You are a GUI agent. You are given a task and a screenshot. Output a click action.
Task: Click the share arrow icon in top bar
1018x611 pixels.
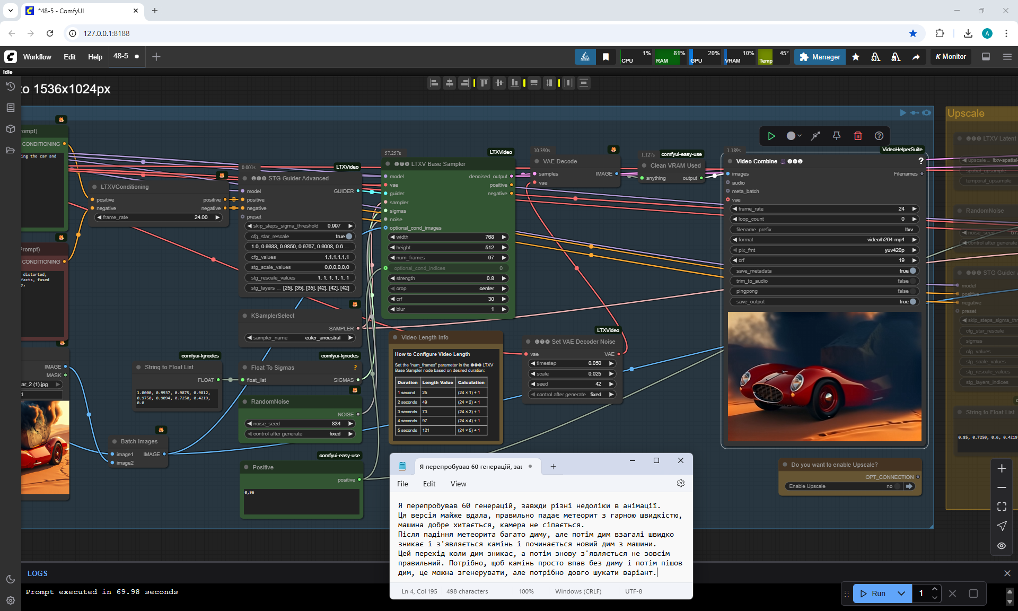click(916, 57)
